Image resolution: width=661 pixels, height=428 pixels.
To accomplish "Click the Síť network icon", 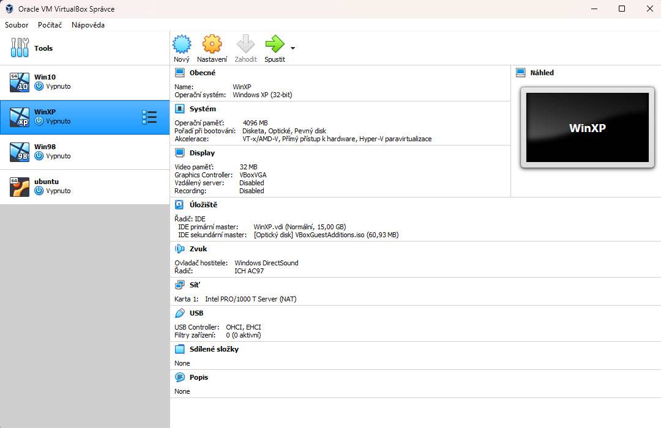I will pos(179,285).
